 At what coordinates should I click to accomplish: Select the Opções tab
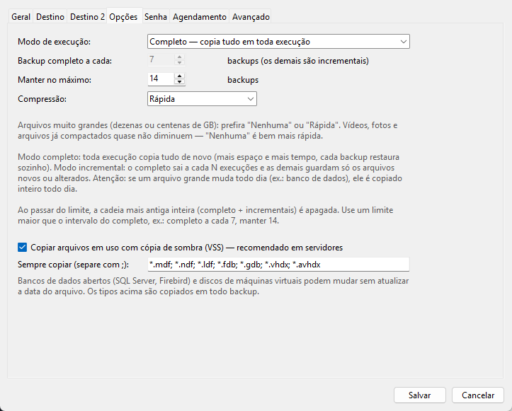click(123, 16)
